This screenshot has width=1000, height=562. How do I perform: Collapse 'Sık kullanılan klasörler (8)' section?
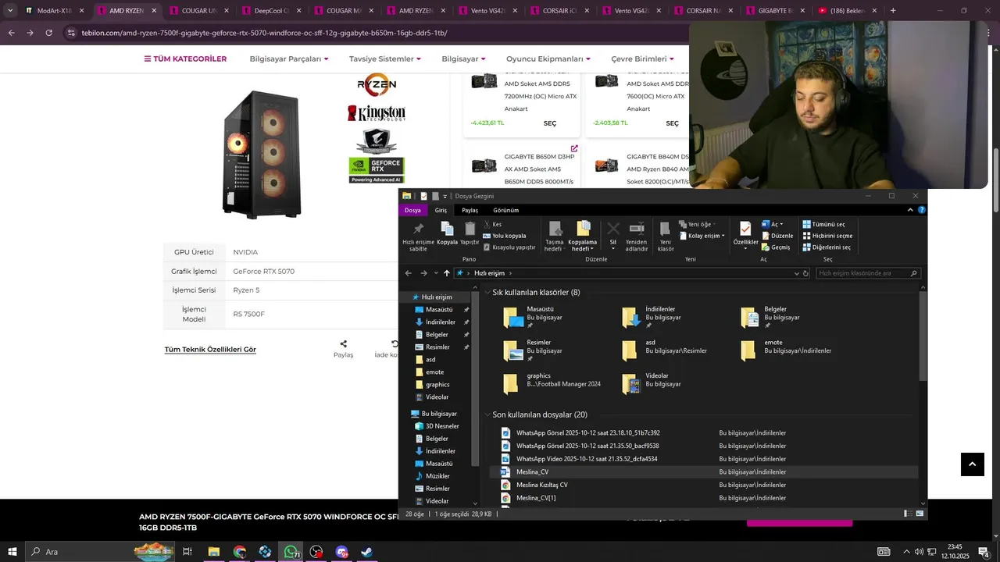click(487, 293)
